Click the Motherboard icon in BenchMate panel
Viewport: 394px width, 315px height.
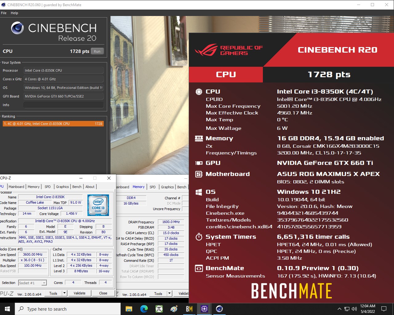[199, 174]
